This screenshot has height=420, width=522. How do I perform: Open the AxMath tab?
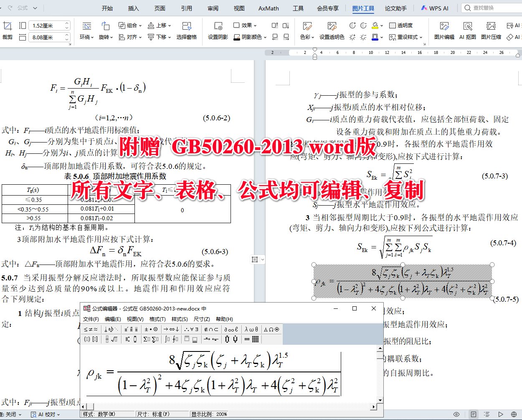[269, 8]
